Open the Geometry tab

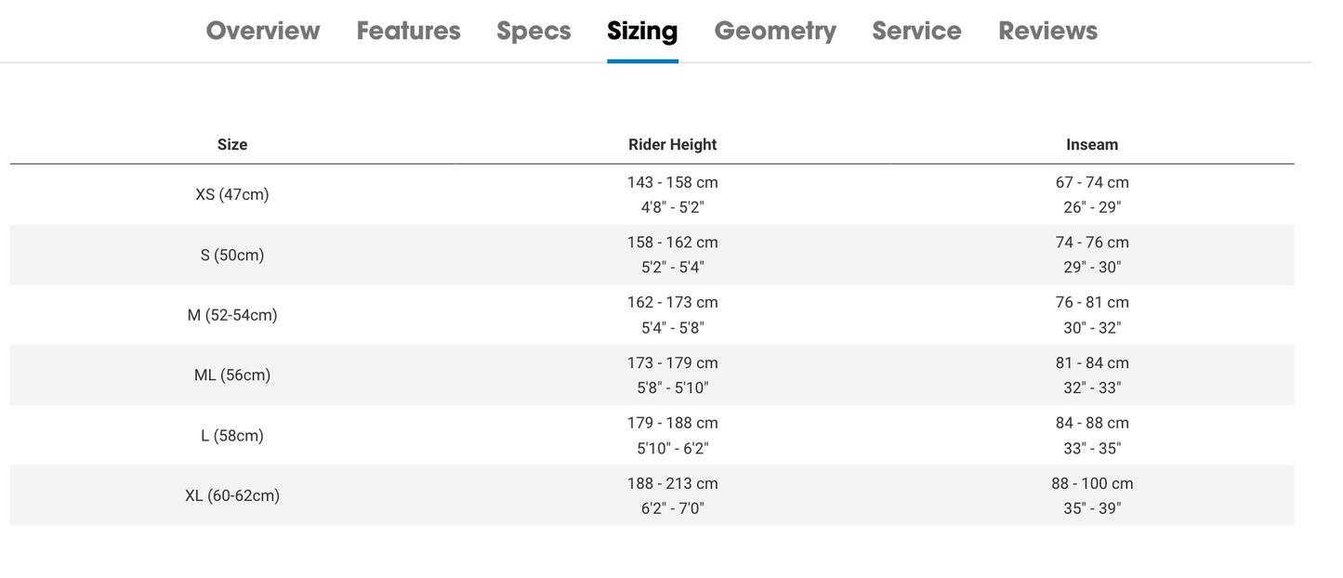coord(775,31)
